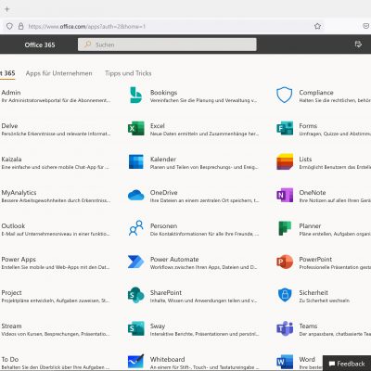Click the Lists title text
Viewport: 371px width, 371px height.
(x=305, y=160)
